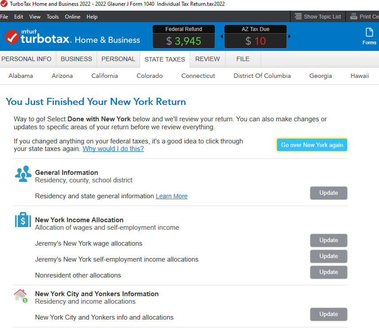The width and height of the screenshot is (379, 328).
Task: Go to the REVIEW tab
Action: [207, 59]
